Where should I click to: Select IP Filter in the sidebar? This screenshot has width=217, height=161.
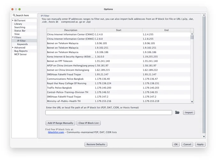(21, 41)
